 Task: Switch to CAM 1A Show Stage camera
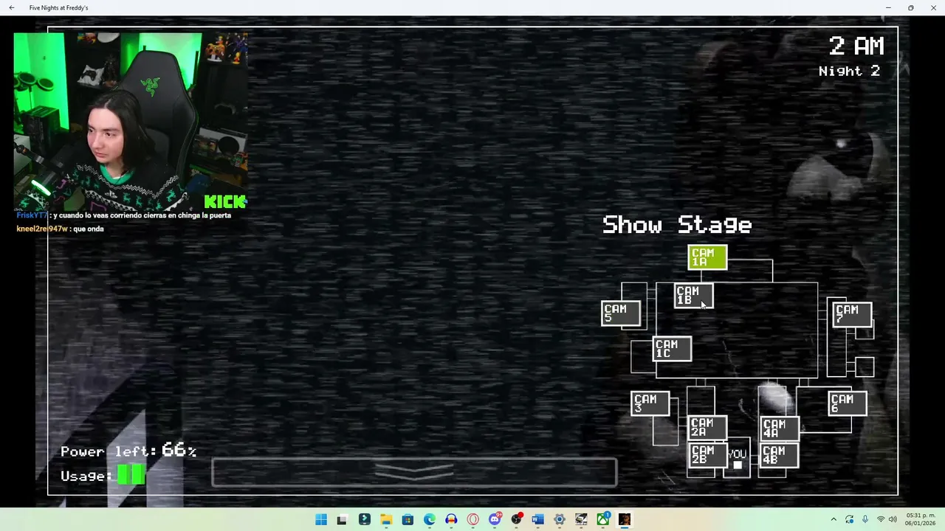point(707,257)
